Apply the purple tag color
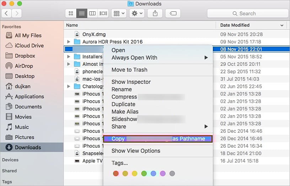The image size is (290, 186). (163, 174)
